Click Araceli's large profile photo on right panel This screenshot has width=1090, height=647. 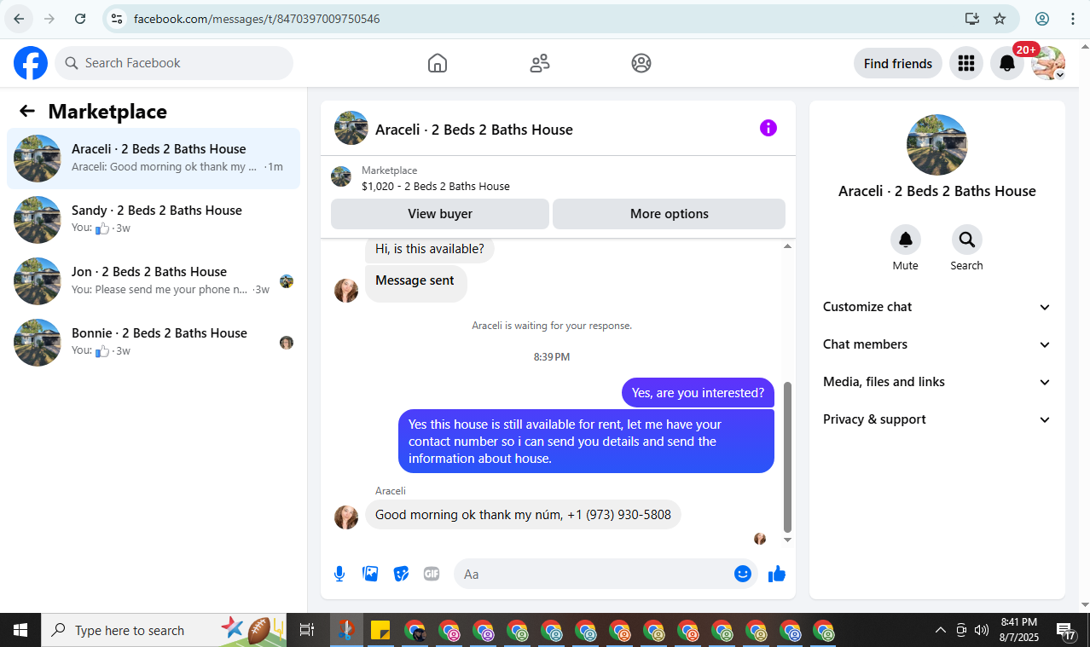coord(937,145)
